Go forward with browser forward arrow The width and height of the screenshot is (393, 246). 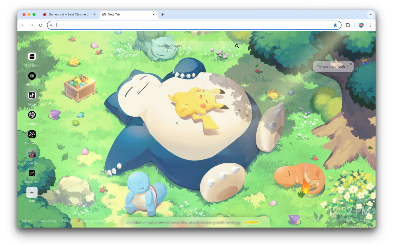point(32,25)
